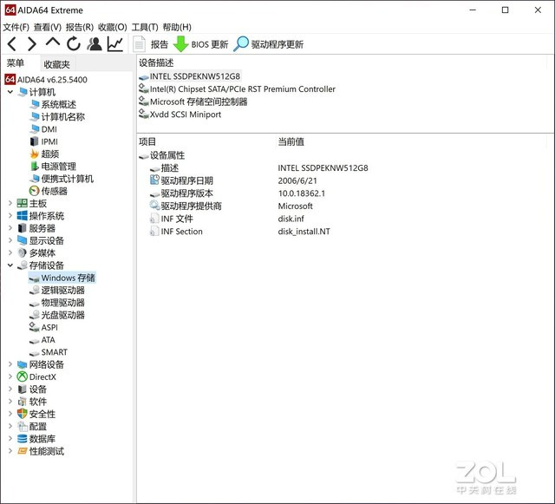The height and width of the screenshot is (504, 555).
Task: Expand the 主板 tree node
Action: [x=10, y=203]
